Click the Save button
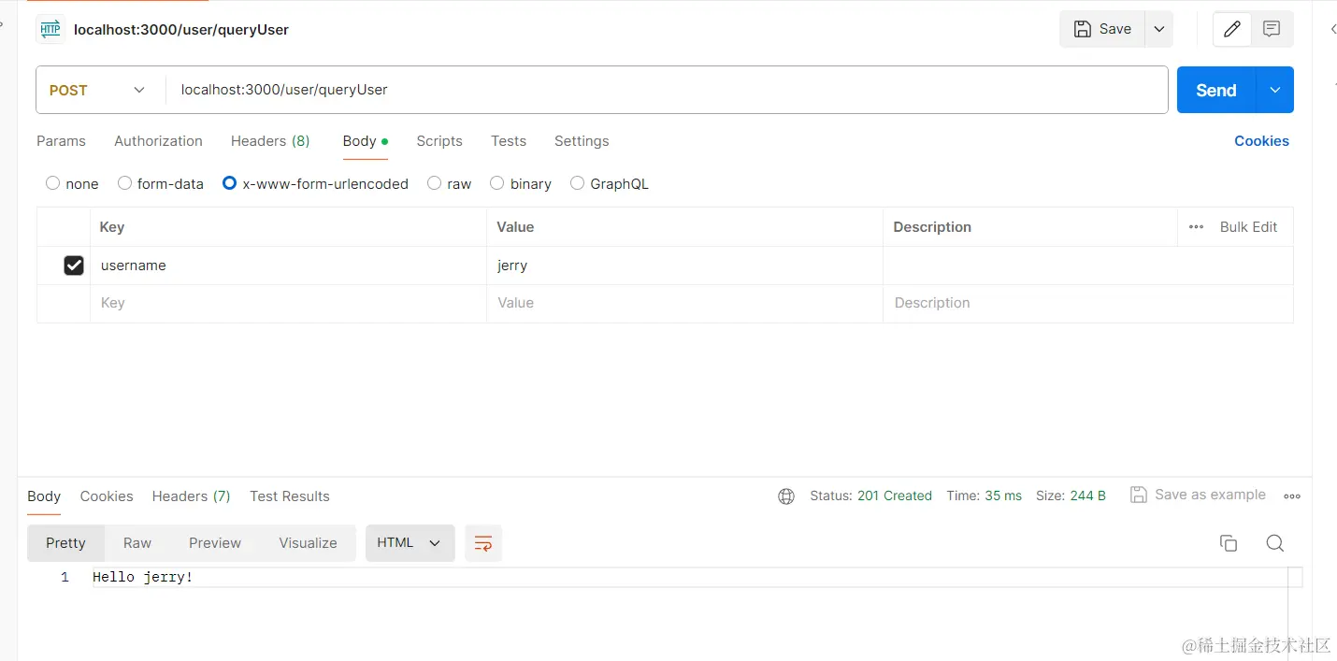The width and height of the screenshot is (1337, 661). tap(1102, 29)
